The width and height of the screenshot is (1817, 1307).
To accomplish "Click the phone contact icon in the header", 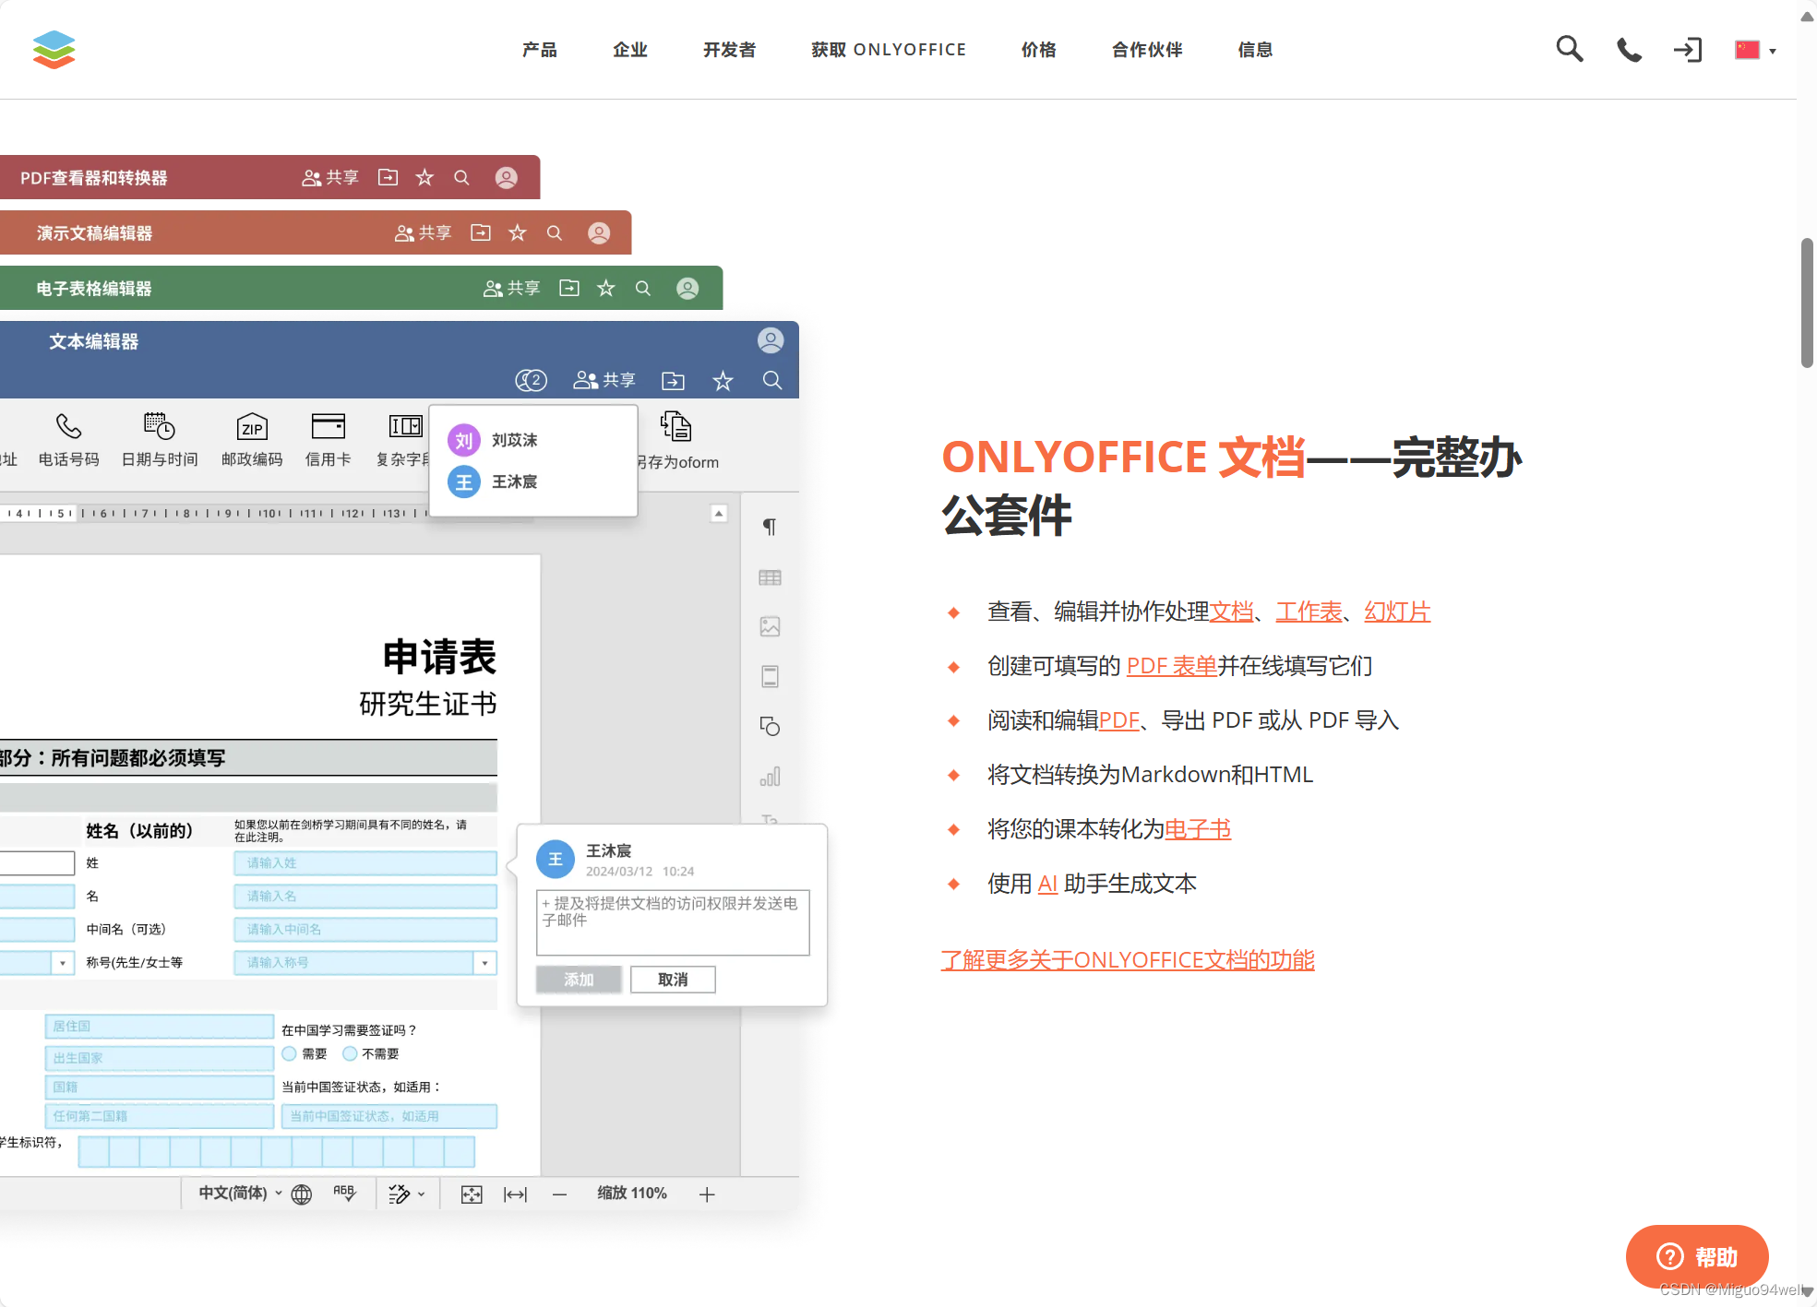I will (x=1629, y=50).
